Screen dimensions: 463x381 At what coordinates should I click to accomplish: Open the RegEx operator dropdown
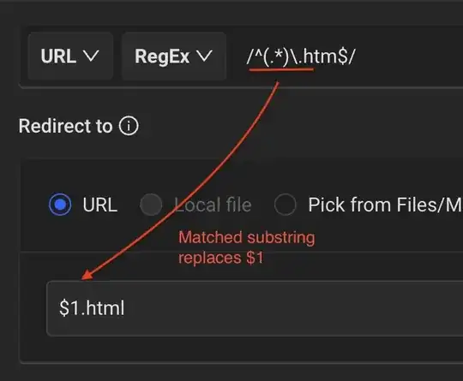[x=174, y=56]
